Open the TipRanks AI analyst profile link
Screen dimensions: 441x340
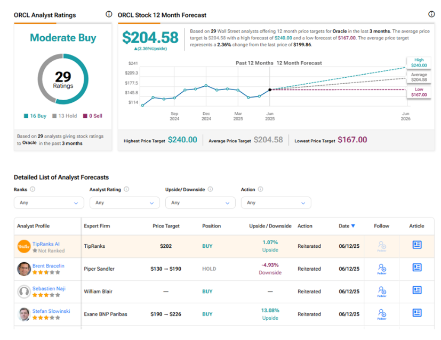click(x=46, y=244)
